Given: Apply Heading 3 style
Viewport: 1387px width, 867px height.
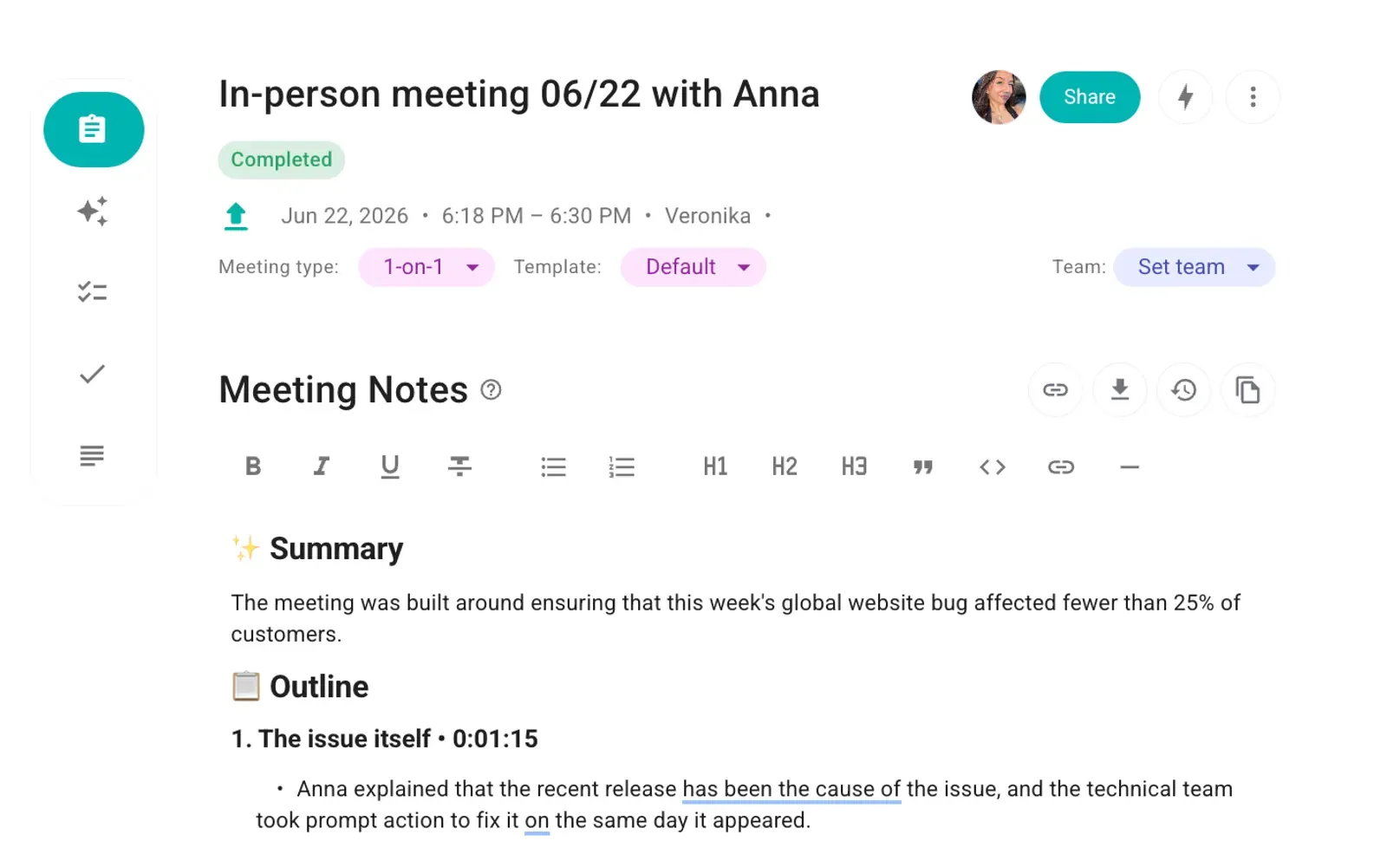Looking at the screenshot, I should 854,466.
